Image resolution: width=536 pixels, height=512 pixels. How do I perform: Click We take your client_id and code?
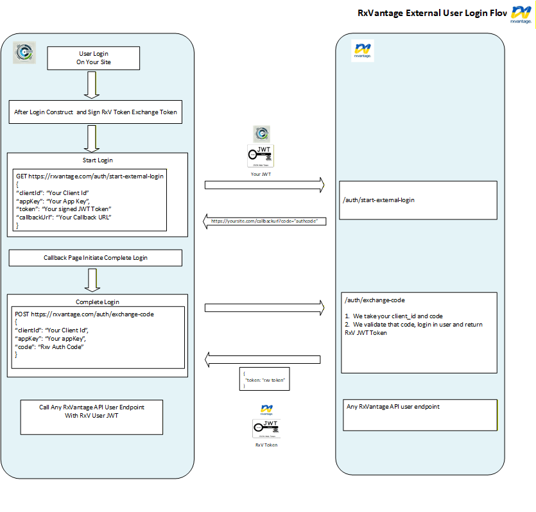coord(393,316)
